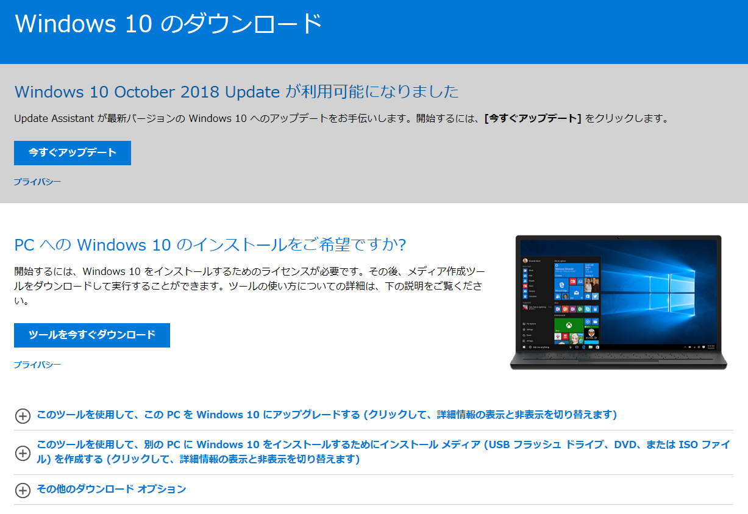
Task: Expand the plus icon for インストール メディア section
Action: (x=23, y=453)
